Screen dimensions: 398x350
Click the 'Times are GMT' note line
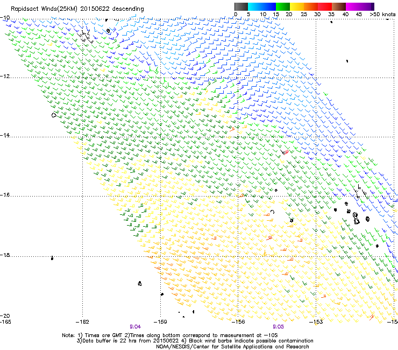[170, 335]
